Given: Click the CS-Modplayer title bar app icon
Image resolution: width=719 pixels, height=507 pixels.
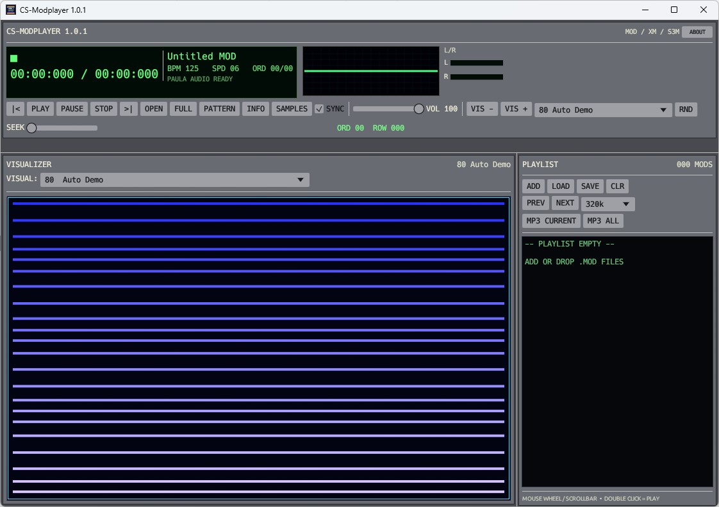Looking at the screenshot, I should point(10,10).
